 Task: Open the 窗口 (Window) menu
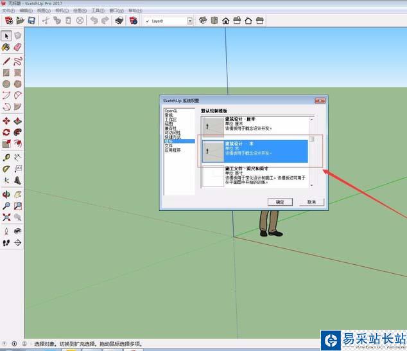pyautogui.click(x=116, y=11)
